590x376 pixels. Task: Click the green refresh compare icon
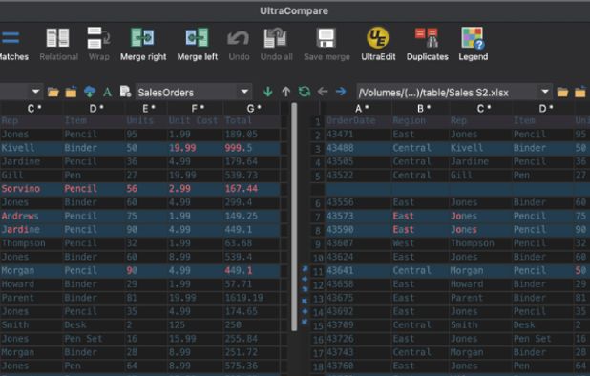(x=305, y=92)
